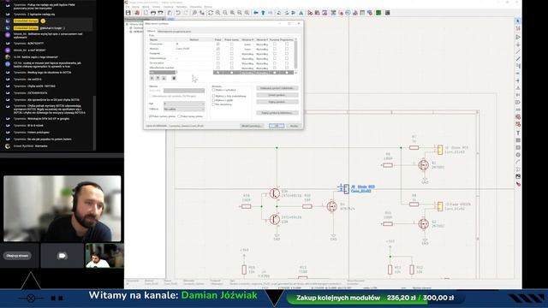
Task: Click the delete field trash button
Action: (x=174, y=78)
